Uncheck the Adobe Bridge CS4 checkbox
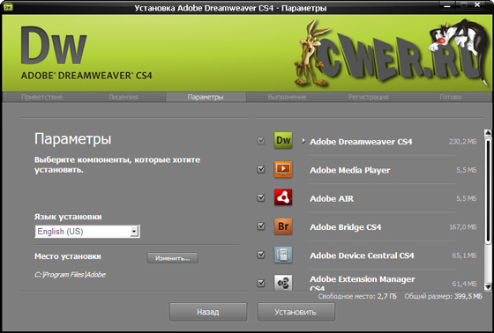 [x=261, y=226]
